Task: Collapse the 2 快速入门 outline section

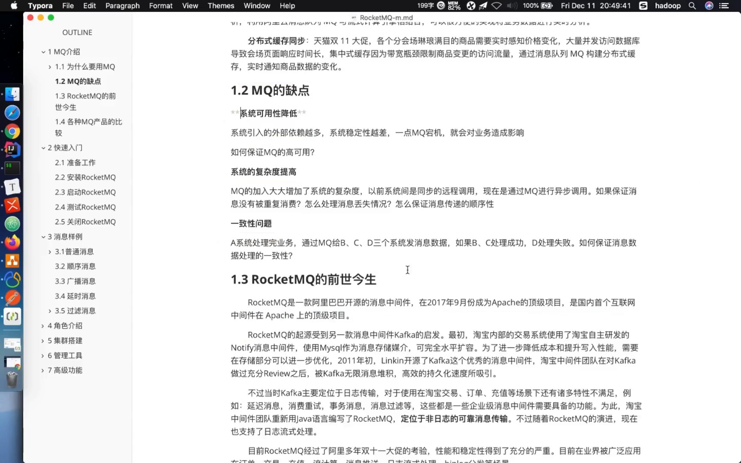Action: [43, 148]
